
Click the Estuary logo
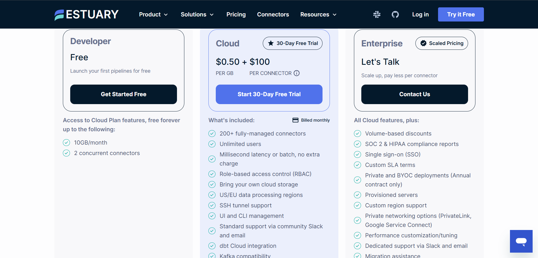click(86, 14)
